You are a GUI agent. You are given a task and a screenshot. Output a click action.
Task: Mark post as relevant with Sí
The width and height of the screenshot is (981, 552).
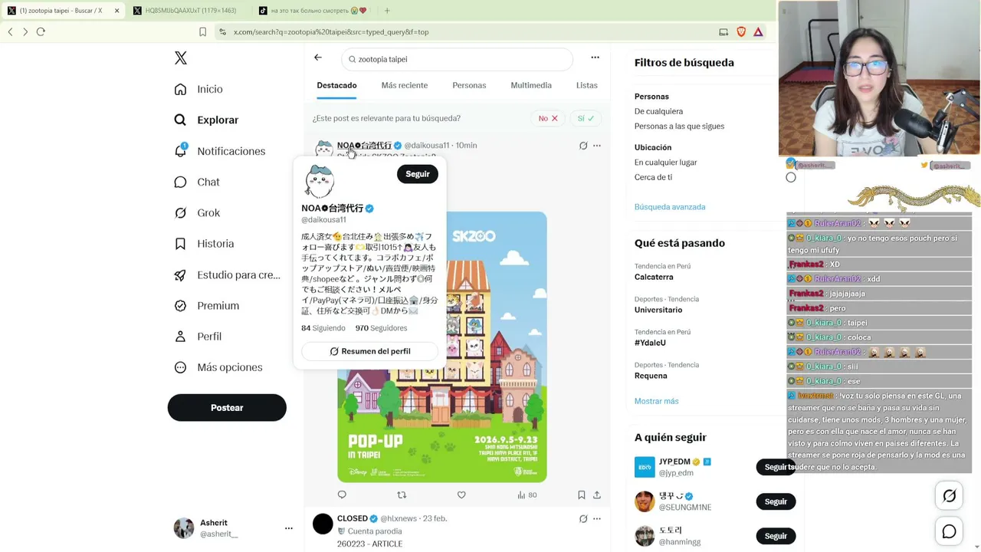(x=586, y=118)
